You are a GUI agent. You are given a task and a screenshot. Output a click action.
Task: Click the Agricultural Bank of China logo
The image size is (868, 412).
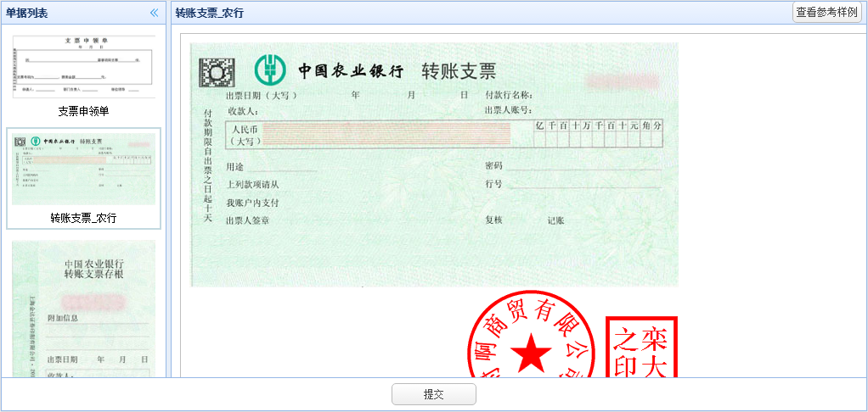(x=269, y=70)
